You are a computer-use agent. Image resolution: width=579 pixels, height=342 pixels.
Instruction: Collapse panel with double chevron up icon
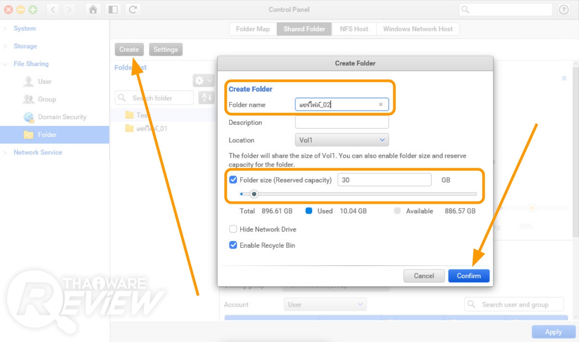coord(564,78)
